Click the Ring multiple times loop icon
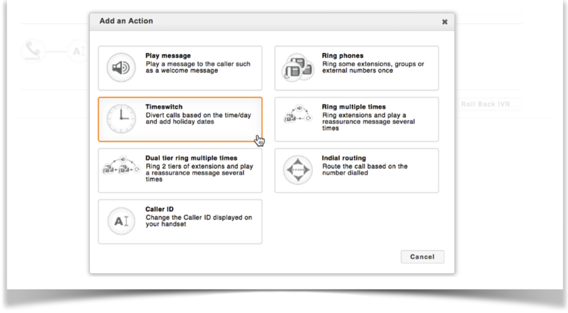The image size is (568, 313). (x=297, y=115)
